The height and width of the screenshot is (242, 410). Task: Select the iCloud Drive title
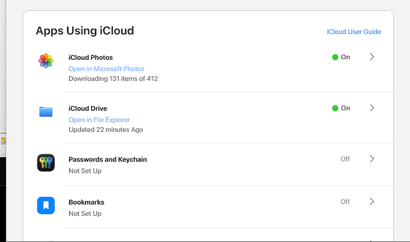point(88,109)
